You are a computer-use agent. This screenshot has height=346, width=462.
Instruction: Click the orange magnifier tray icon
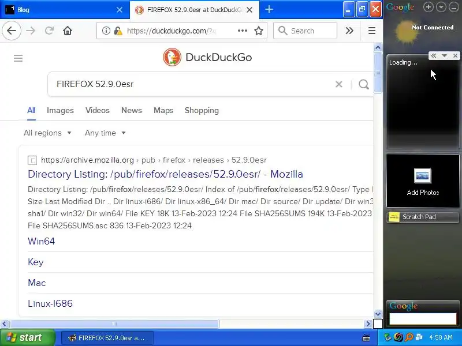[409, 337]
